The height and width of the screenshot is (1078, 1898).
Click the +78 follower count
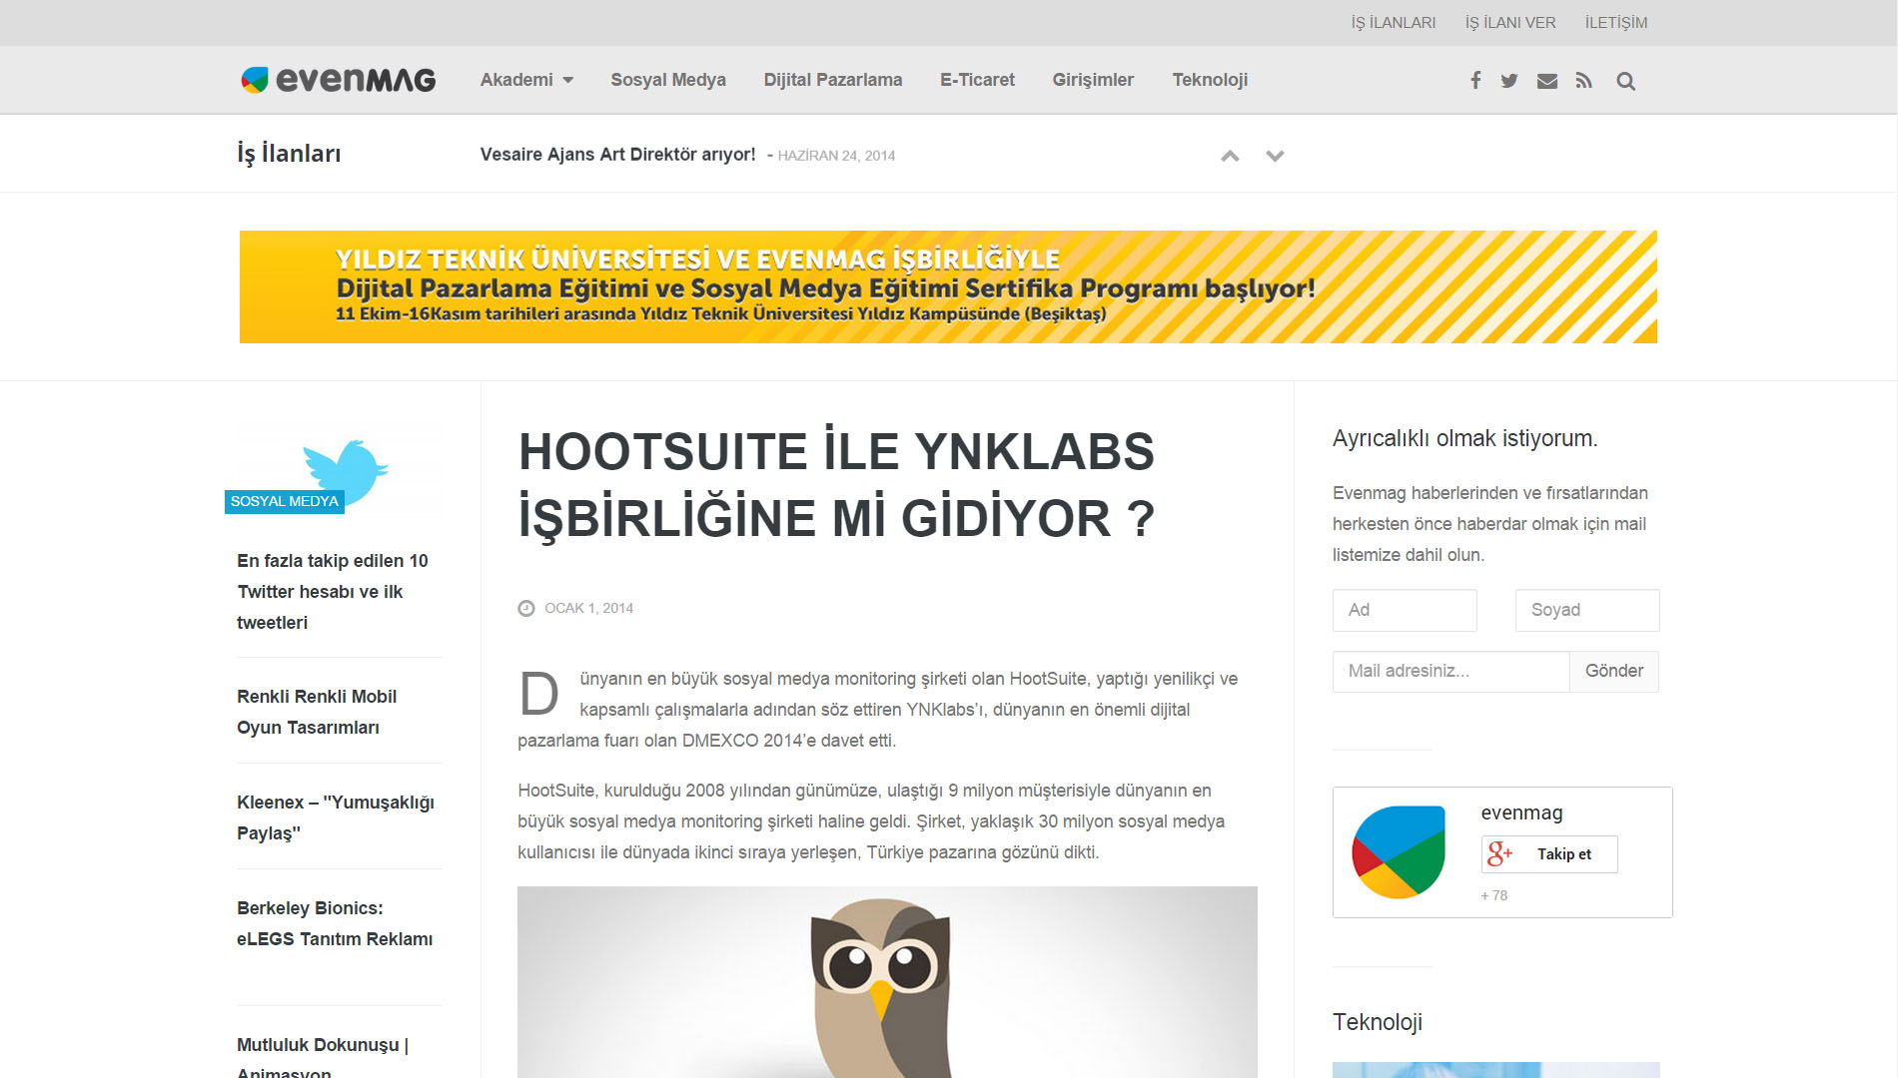[x=1494, y=895]
